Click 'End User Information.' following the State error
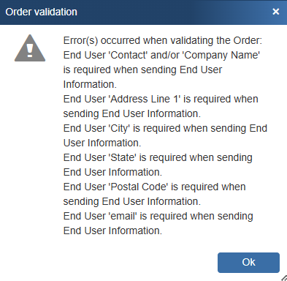This screenshot has width=287, height=281. coord(112,172)
